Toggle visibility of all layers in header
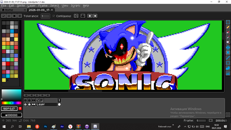 click(25, 100)
